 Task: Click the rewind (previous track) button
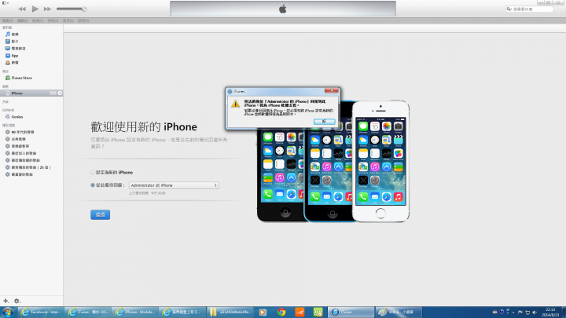coord(22,9)
